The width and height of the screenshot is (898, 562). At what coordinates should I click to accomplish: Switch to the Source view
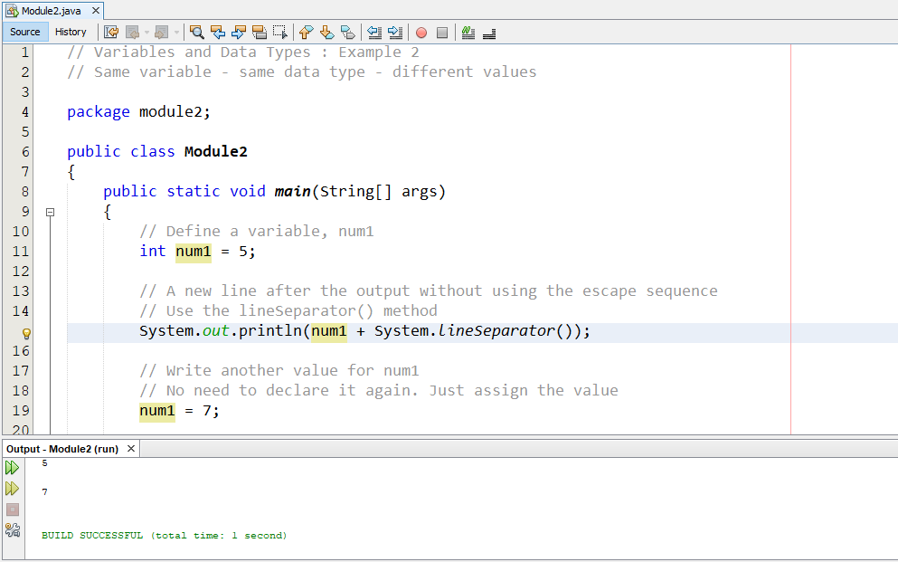click(25, 32)
